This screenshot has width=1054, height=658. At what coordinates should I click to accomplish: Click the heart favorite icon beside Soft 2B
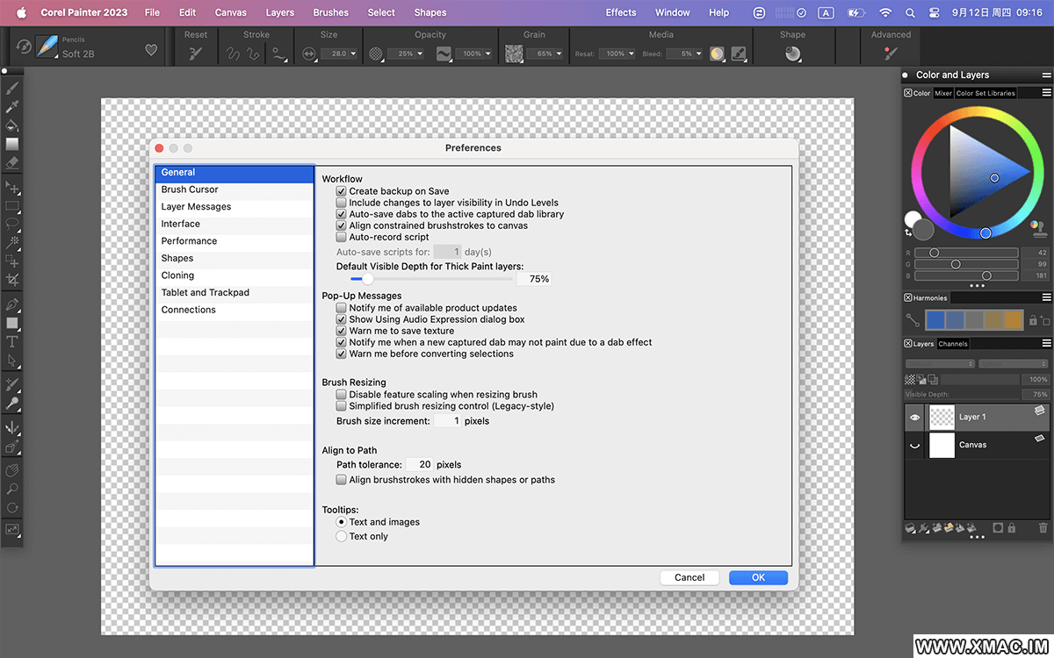(x=151, y=50)
